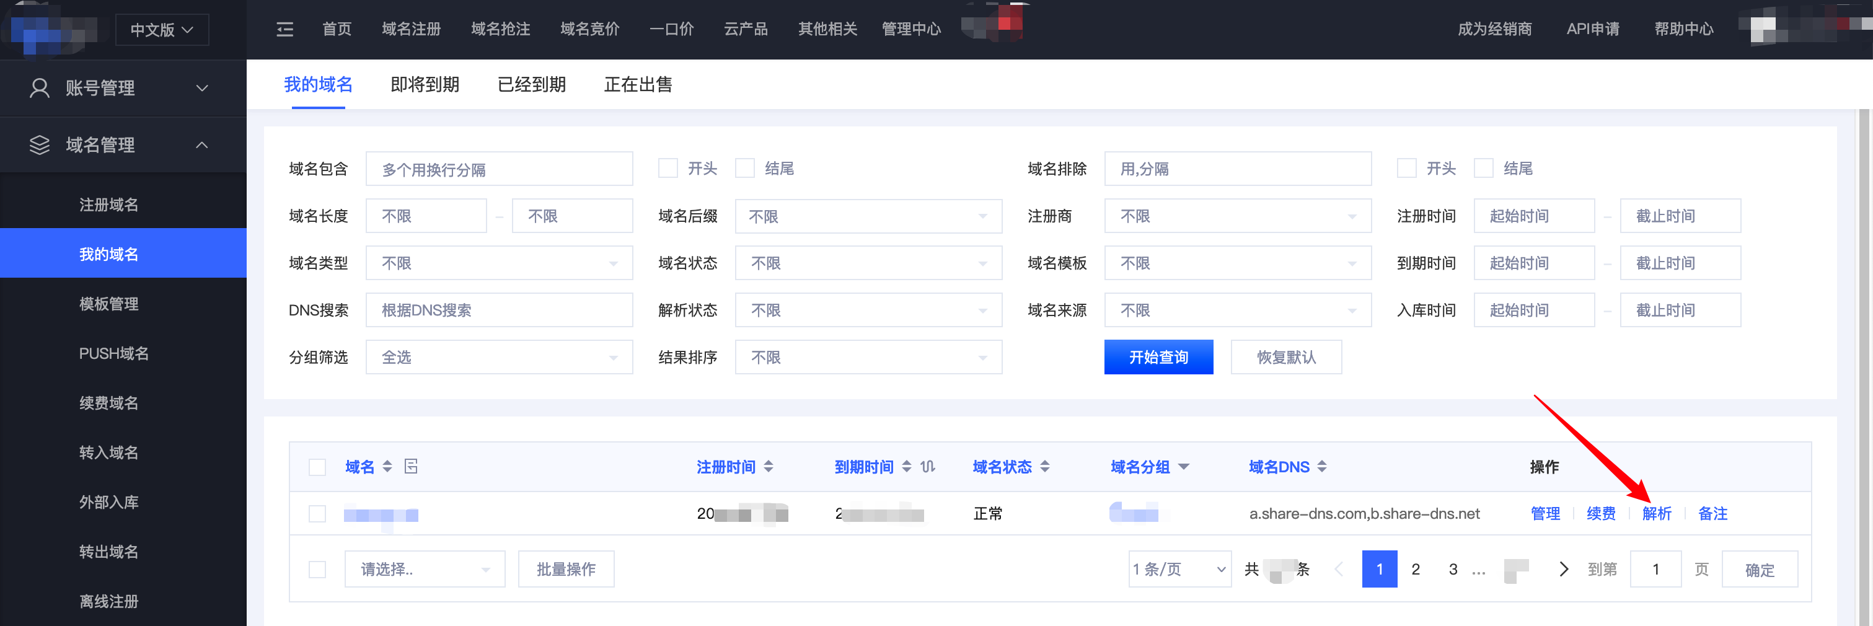Open the 注册商 dropdown

click(1238, 216)
